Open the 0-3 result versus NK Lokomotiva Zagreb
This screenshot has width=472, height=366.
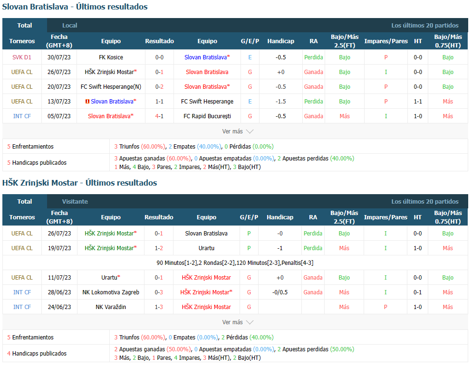[x=159, y=292]
